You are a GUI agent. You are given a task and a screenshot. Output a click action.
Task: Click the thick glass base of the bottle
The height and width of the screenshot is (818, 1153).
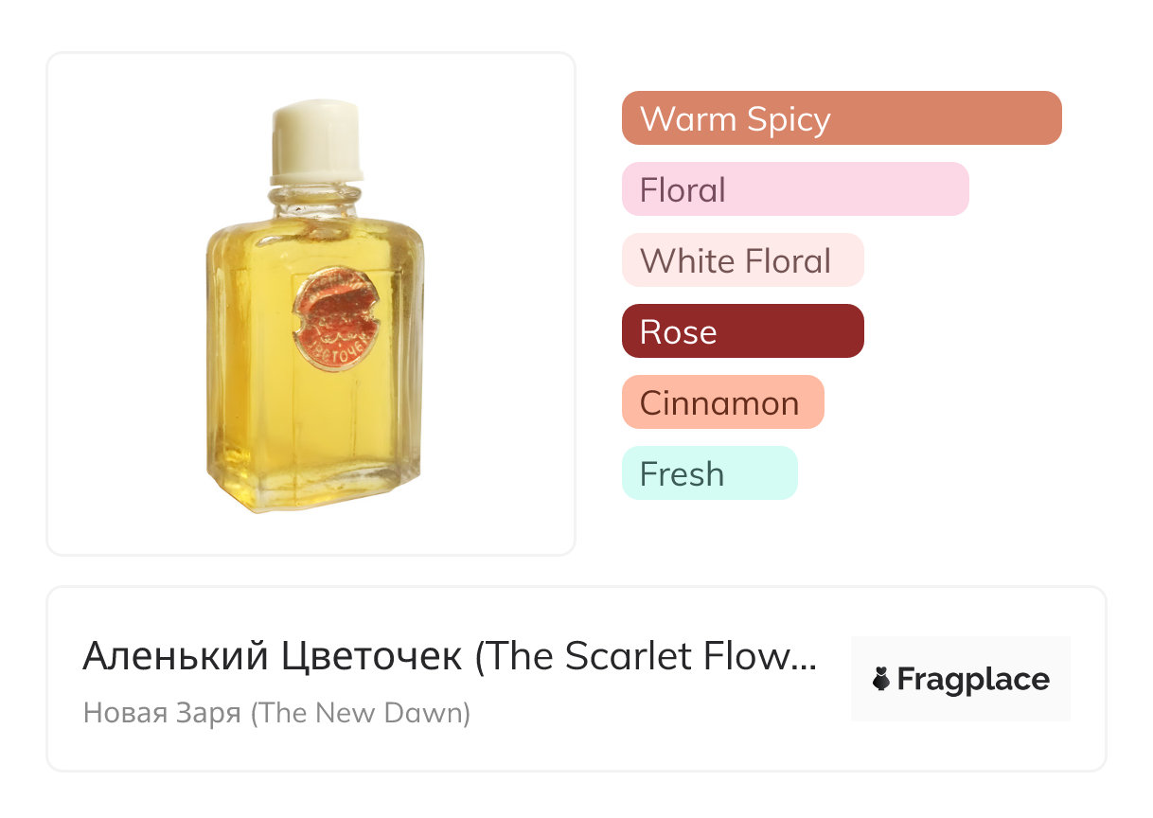pyautogui.click(x=312, y=490)
